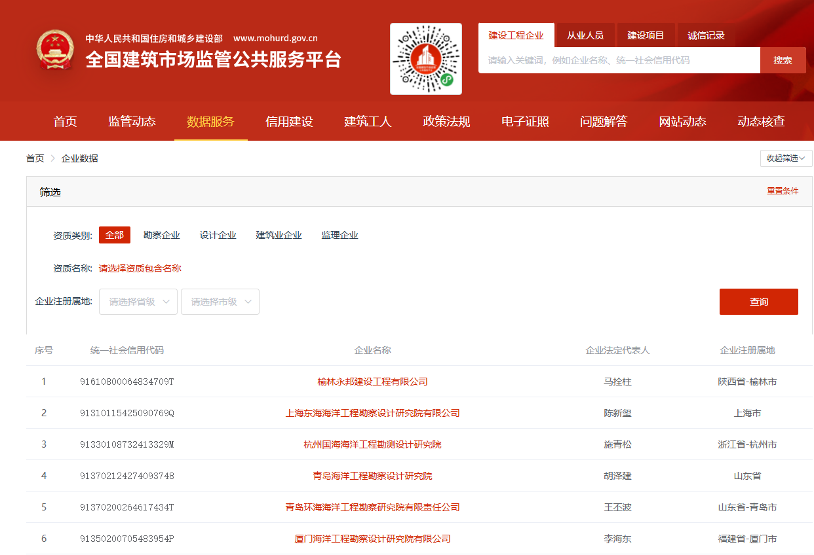Collapse filters using 收起筛选 control
The width and height of the screenshot is (814, 555).
coord(785,158)
